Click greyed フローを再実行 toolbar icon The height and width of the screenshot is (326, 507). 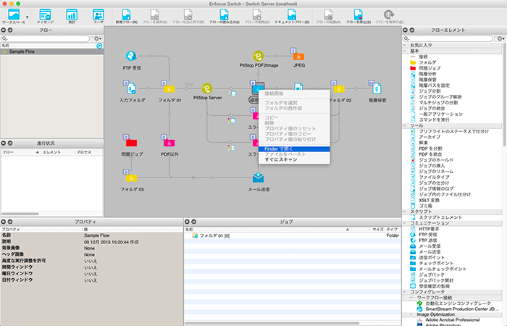tap(389, 16)
